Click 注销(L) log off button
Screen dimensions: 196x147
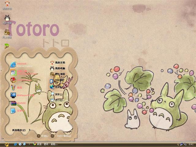pyautogui.click(x=43, y=136)
